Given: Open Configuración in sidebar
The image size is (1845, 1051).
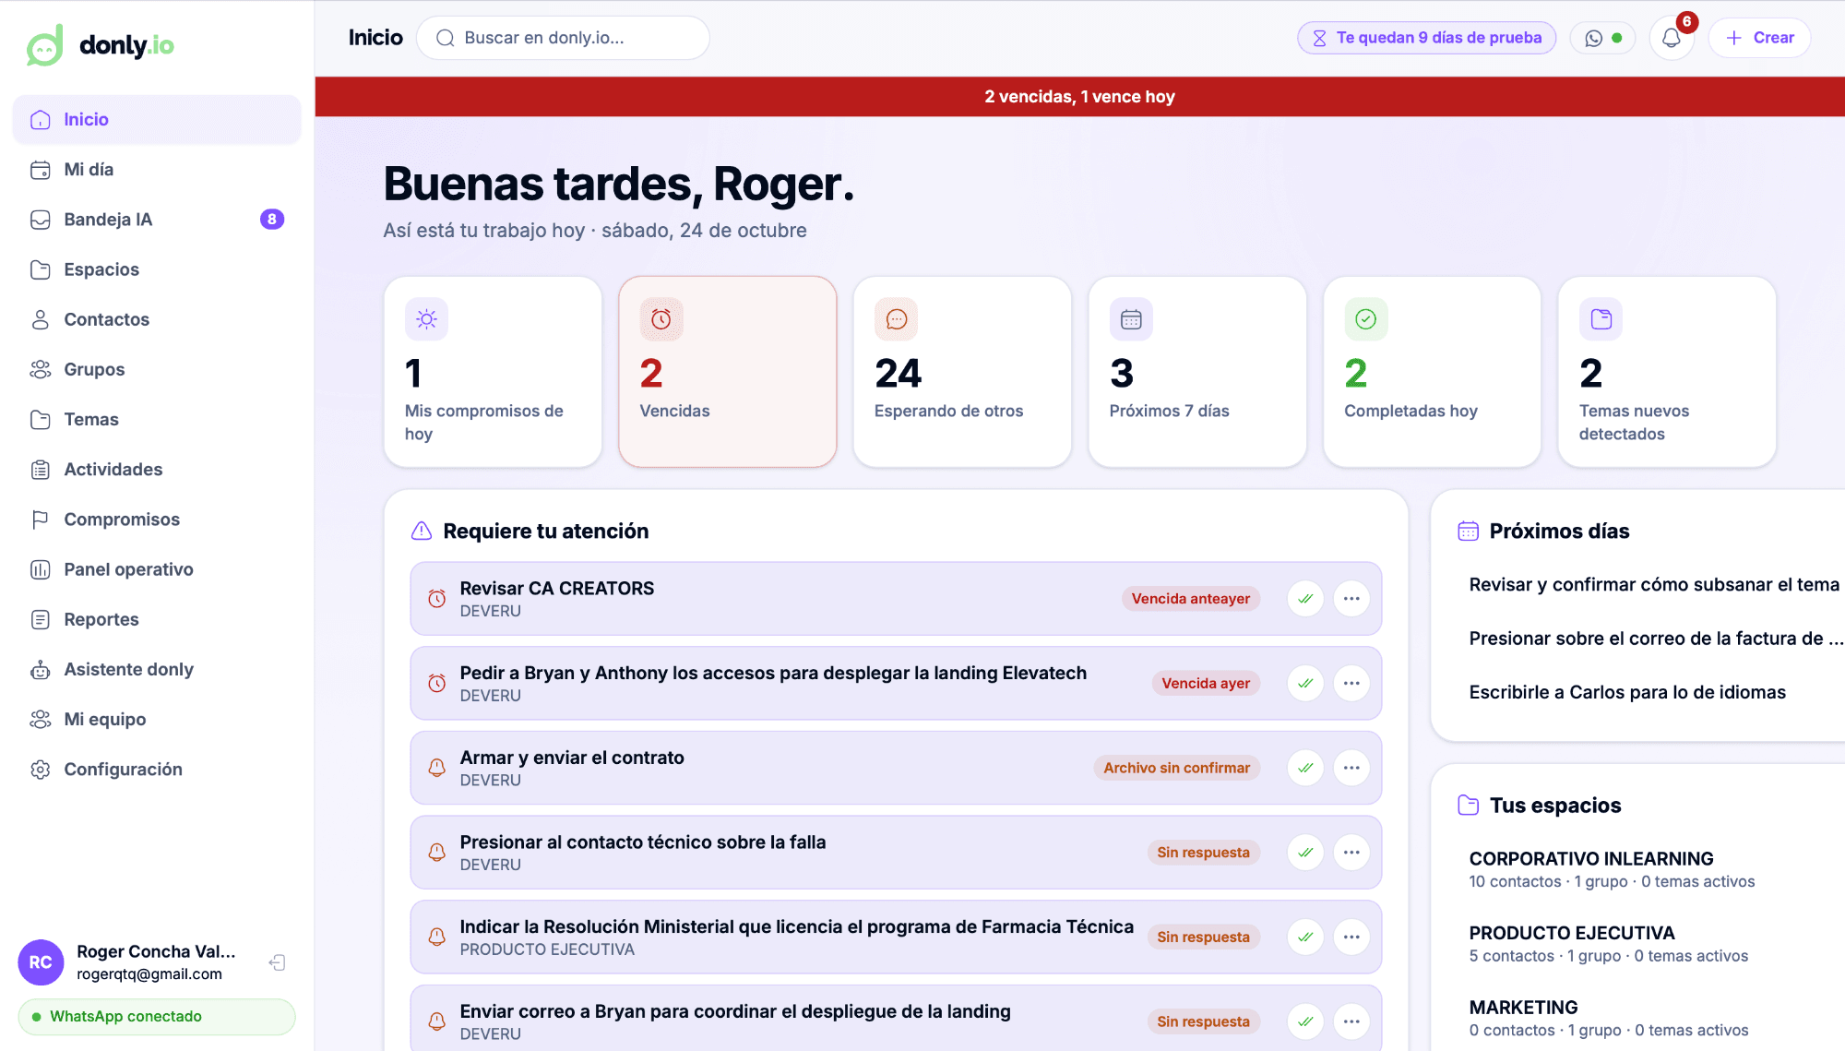Looking at the screenshot, I should click(157, 770).
